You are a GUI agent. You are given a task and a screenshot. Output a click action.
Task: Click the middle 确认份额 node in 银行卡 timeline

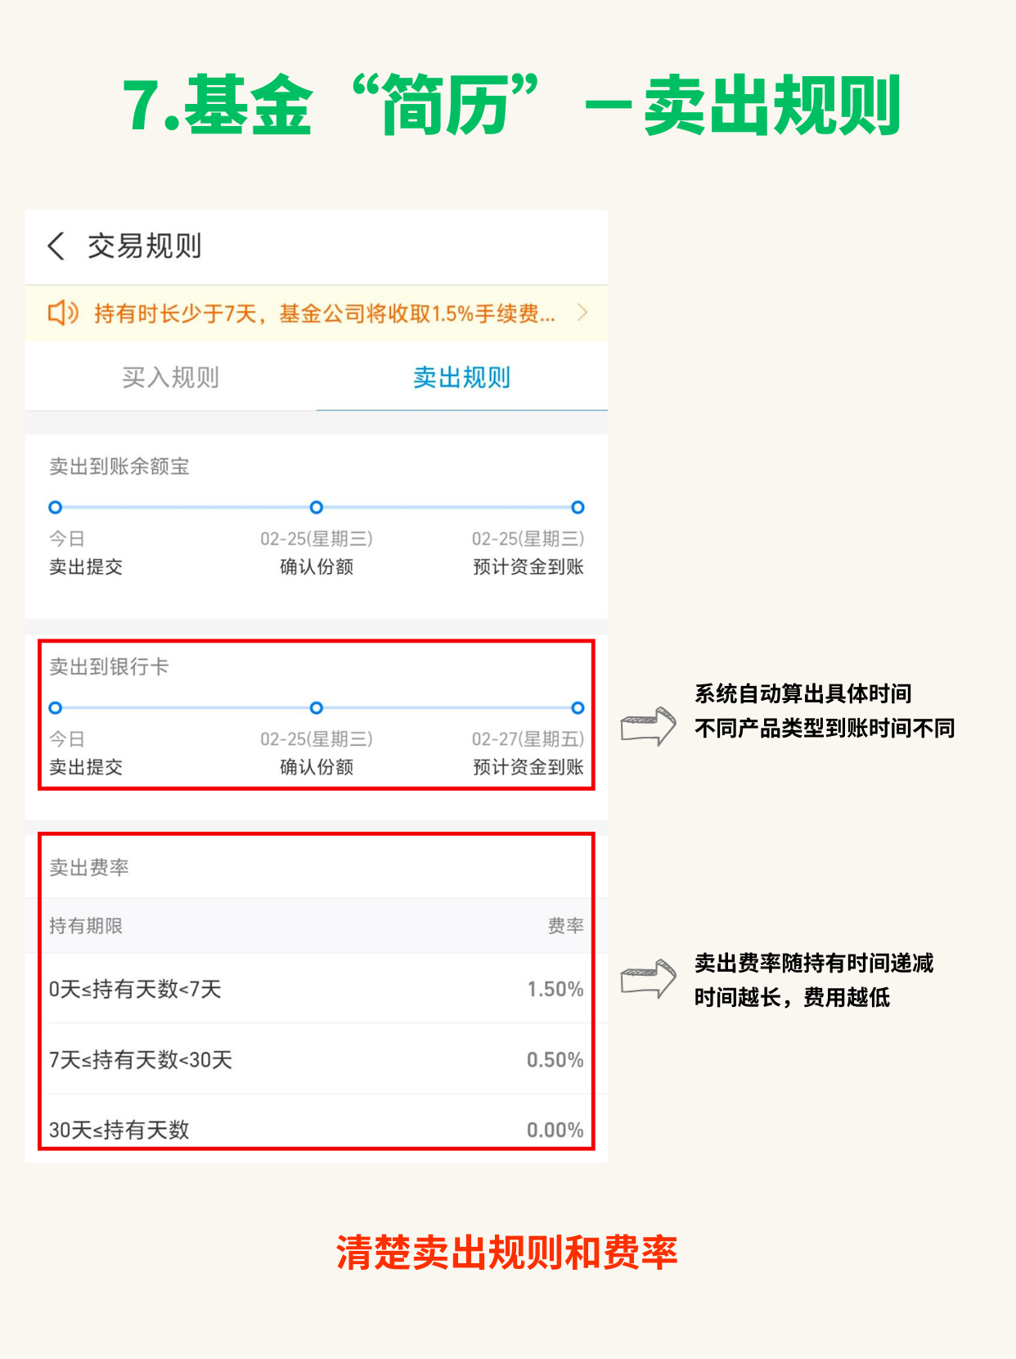pyautogui.click(x=317, y=708)
